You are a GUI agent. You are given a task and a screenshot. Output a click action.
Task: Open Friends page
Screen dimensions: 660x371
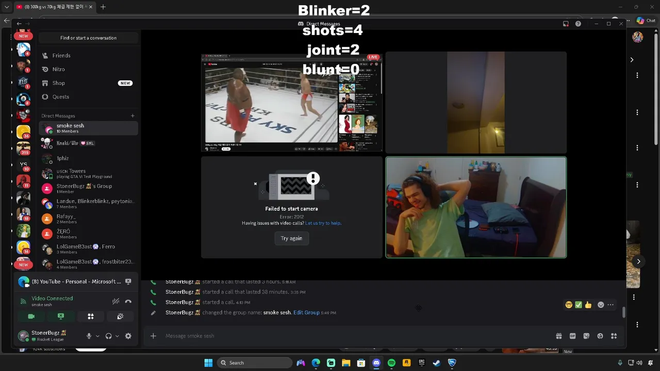(88, 56)
